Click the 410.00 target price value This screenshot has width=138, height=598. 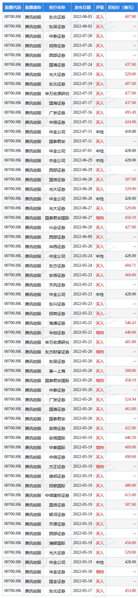130,132
